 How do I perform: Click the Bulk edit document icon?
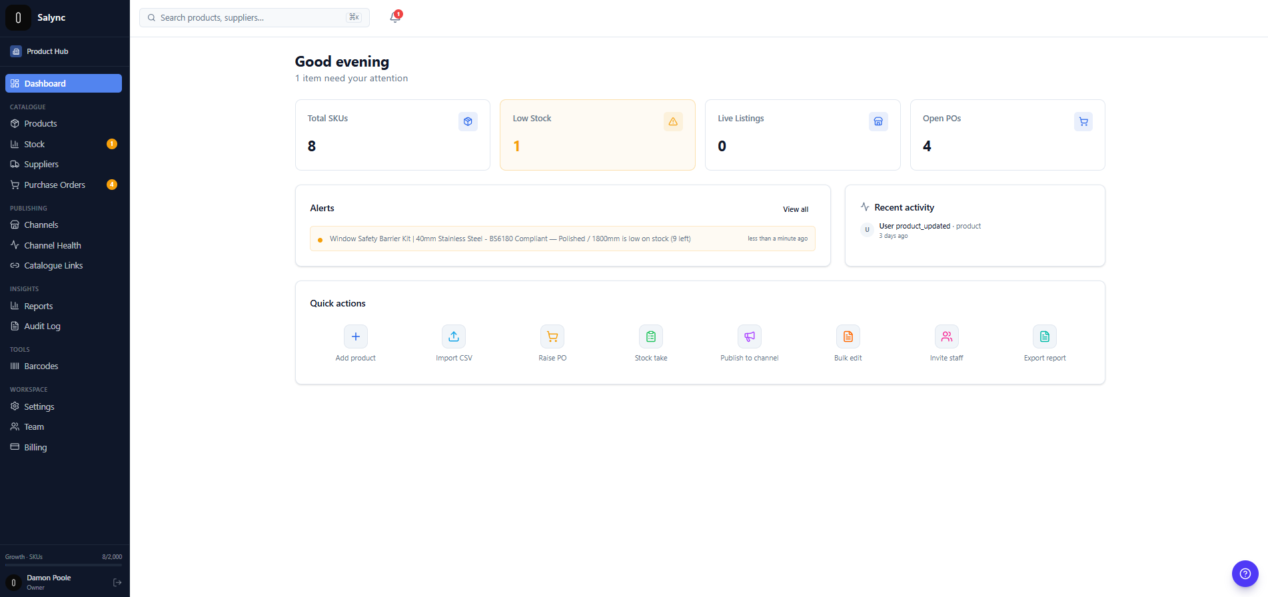coord(848,336)
